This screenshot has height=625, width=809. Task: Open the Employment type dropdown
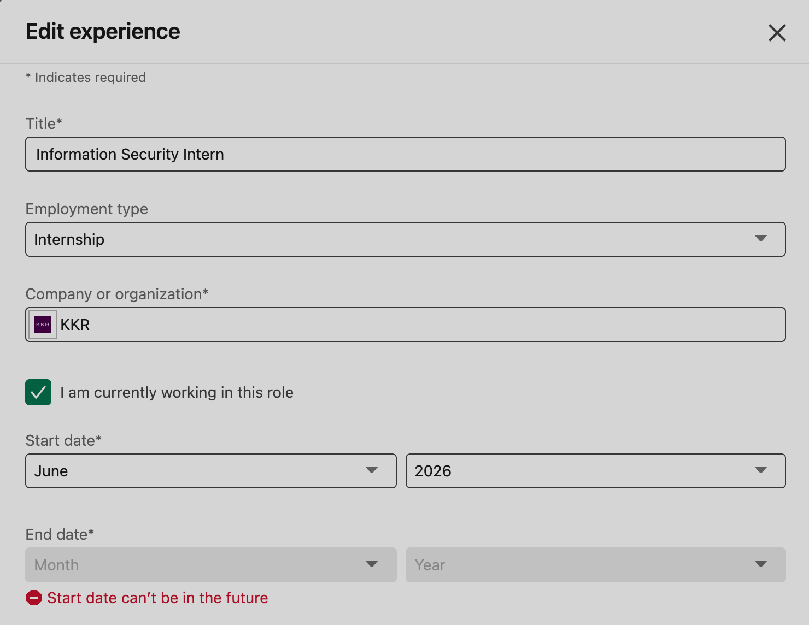404,239
